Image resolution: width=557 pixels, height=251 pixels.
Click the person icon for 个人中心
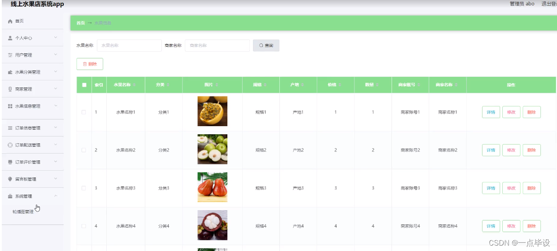point(10,38)
